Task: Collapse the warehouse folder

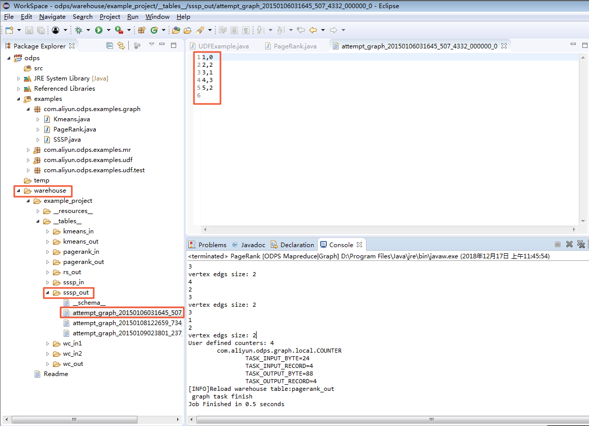Action: [18, 191]
